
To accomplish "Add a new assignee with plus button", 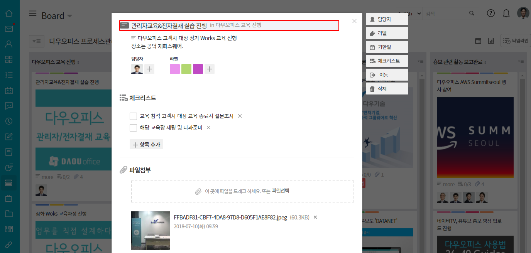I will [x=149, y=69].
